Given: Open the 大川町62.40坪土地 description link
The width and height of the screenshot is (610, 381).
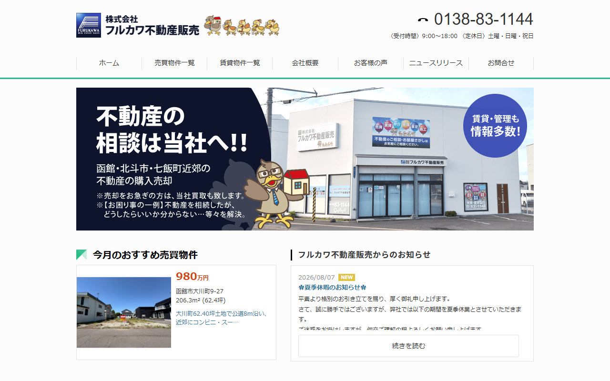Looking at the screenshot, I should tap(221, 318).
